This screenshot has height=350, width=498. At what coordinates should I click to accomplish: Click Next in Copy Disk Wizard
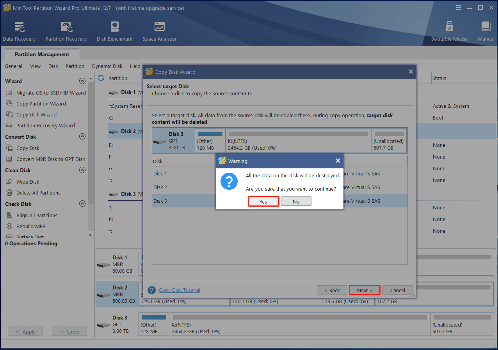[365, 290]
